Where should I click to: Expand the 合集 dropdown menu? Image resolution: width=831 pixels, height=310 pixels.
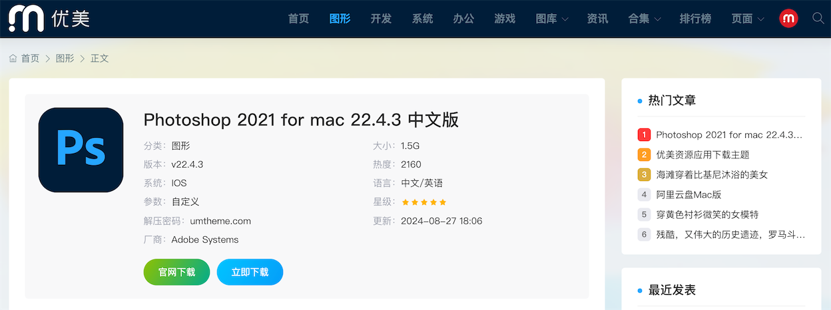(x=645, y=19)
